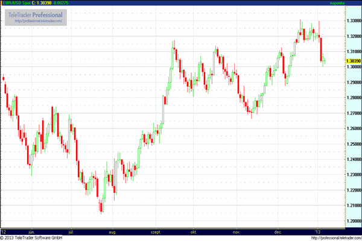The height and width of the screenshot is (241, 362).
Task: Select the 'nov.' marker on the time axis
Action: tap(237, 231)
